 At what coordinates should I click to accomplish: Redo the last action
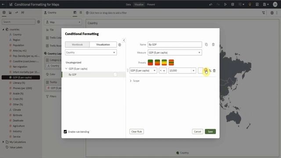[218, 4]
